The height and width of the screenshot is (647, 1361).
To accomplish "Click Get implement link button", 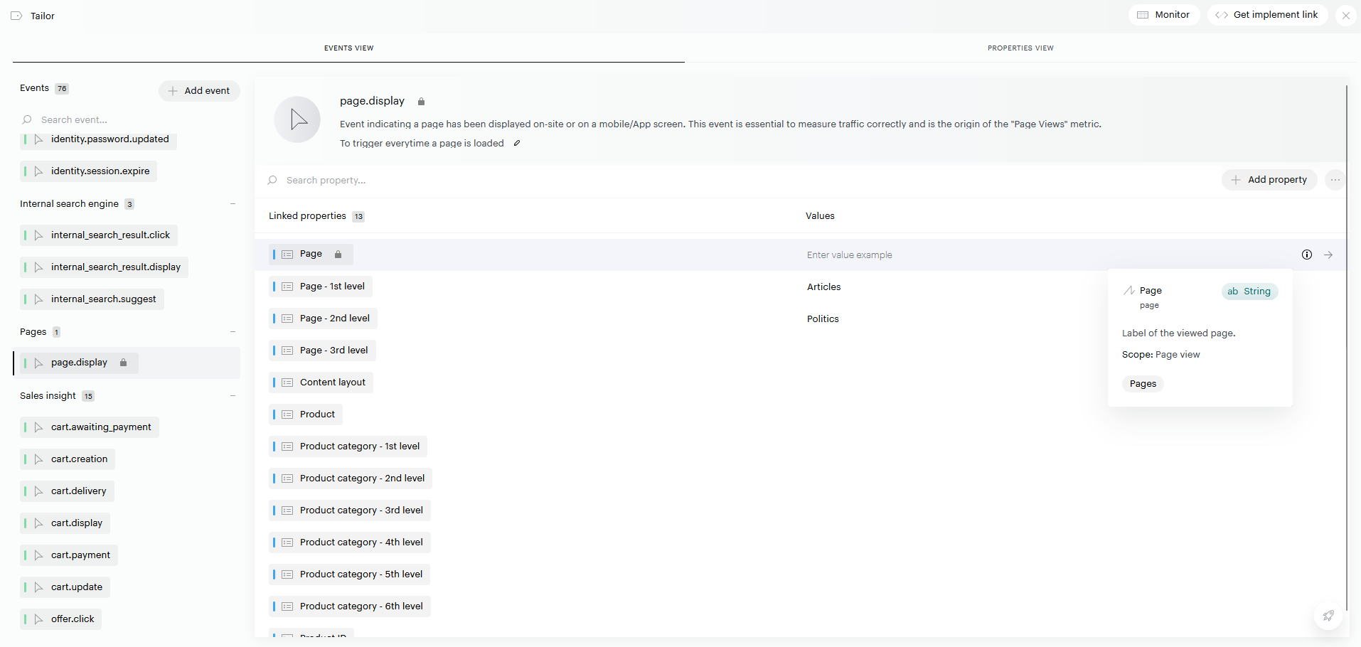I will 1266,15.
